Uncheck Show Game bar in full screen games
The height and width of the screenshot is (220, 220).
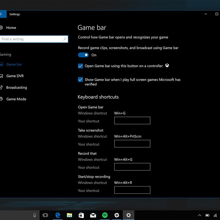pos(80,79)
